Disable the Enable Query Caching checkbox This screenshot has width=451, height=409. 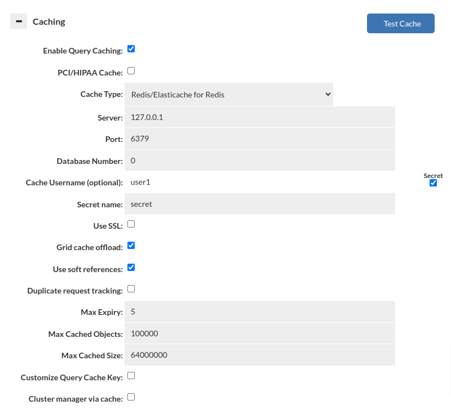[x=131, y=49]
